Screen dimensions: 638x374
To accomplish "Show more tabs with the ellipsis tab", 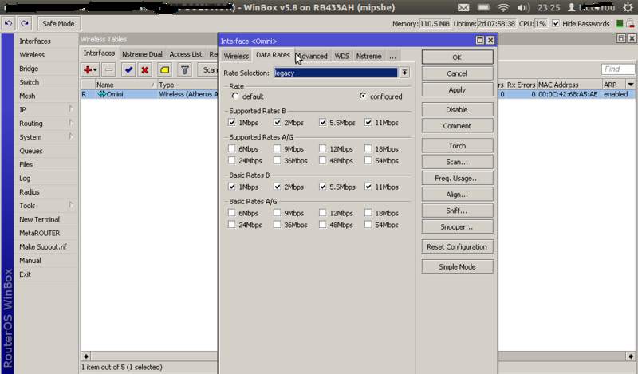I will point(392,56).
